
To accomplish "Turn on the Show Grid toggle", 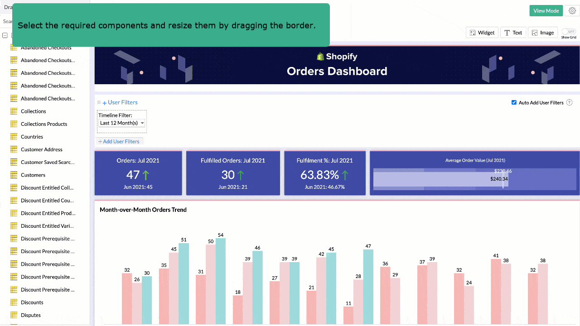I will tap(569, 32).
